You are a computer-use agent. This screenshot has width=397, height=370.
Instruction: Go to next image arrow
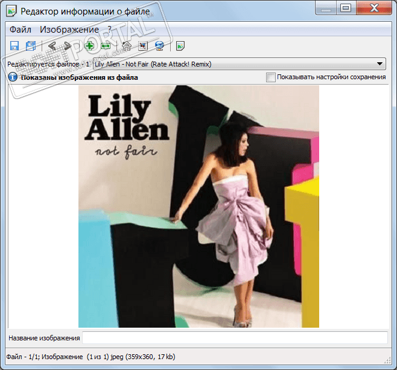coord(68,46)
